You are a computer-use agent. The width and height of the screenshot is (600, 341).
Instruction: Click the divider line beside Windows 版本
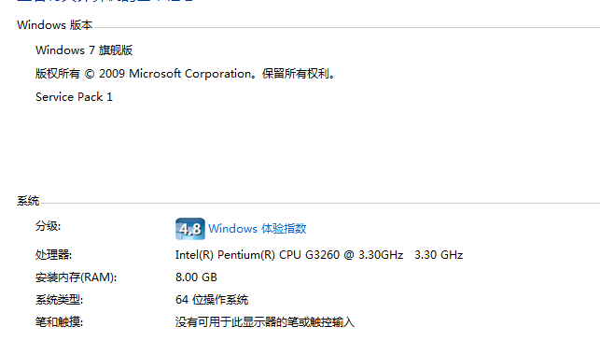(x=346, y=28)
